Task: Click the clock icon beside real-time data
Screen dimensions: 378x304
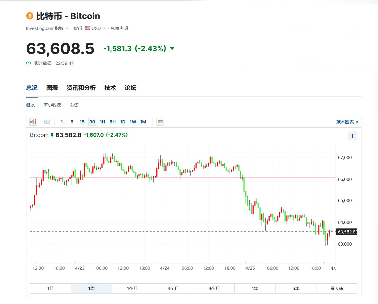Action: point(28,63)
